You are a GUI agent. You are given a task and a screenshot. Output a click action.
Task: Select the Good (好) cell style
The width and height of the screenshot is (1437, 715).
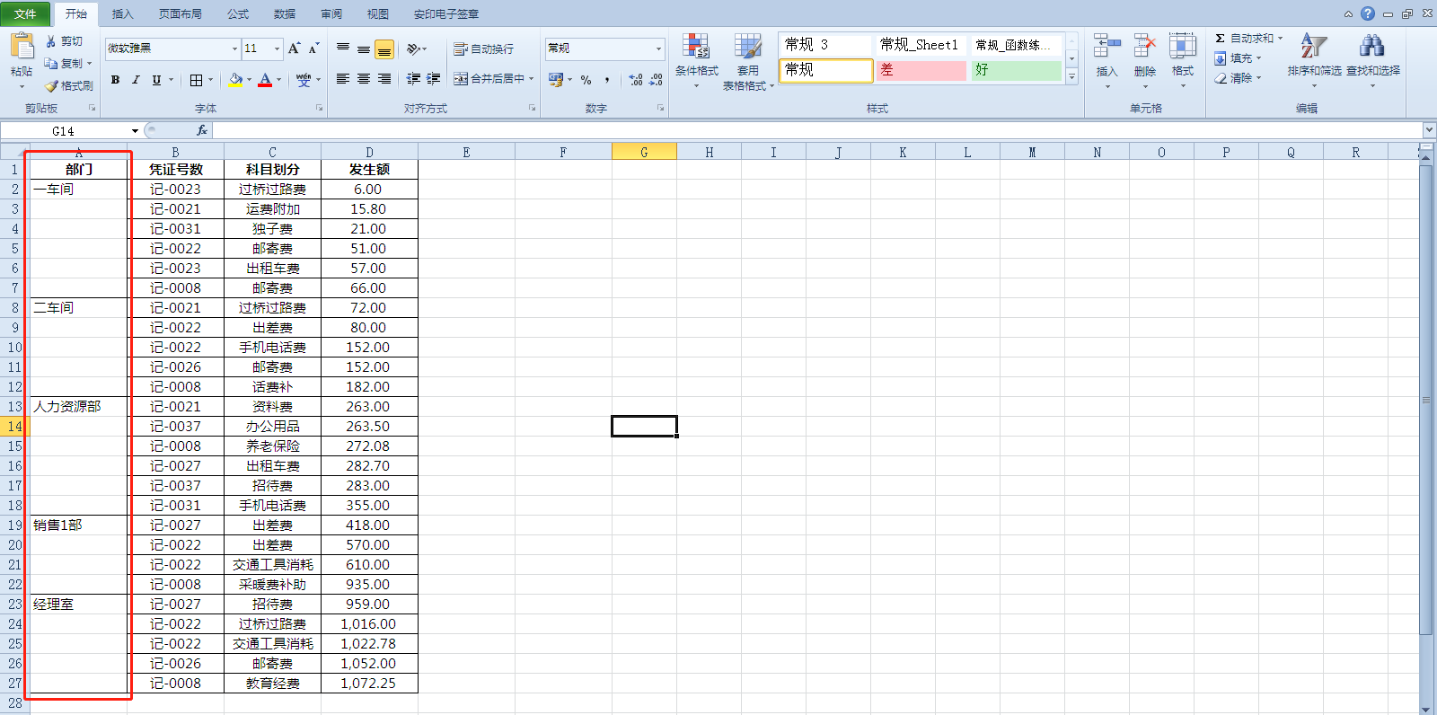1017,70
